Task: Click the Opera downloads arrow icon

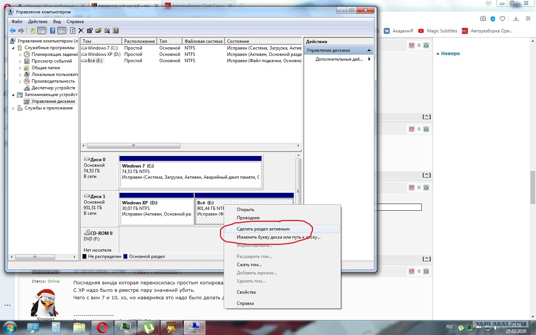Action: point(516,19)
